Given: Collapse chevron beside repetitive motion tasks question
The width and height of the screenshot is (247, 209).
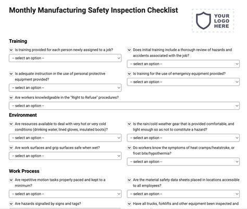Looking at the screenshot, I should 11,180.
